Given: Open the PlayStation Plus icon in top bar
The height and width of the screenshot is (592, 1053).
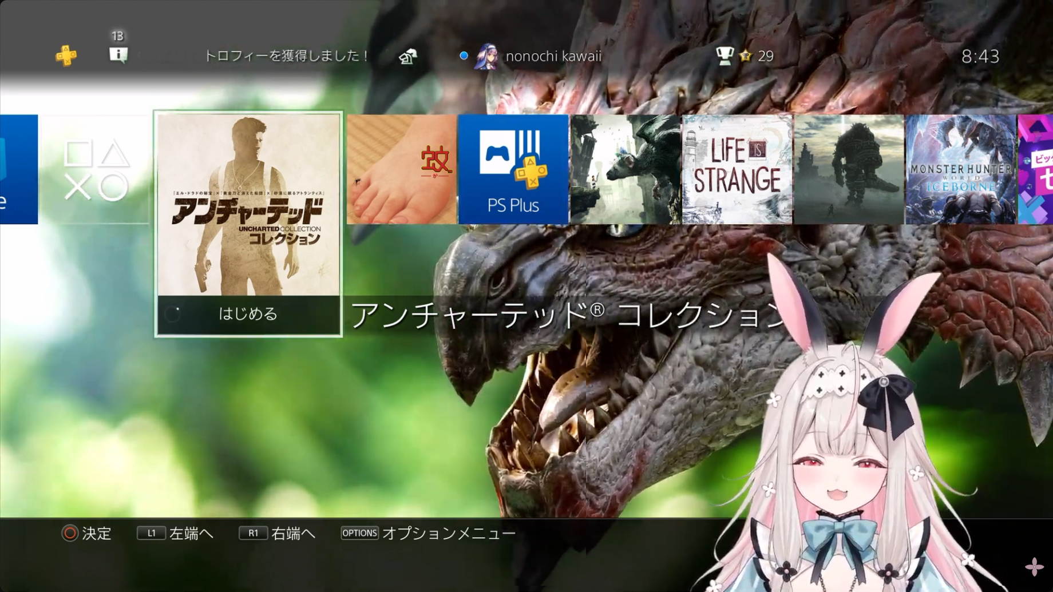Looking at the screenshot, I should (x=66, y=55).
